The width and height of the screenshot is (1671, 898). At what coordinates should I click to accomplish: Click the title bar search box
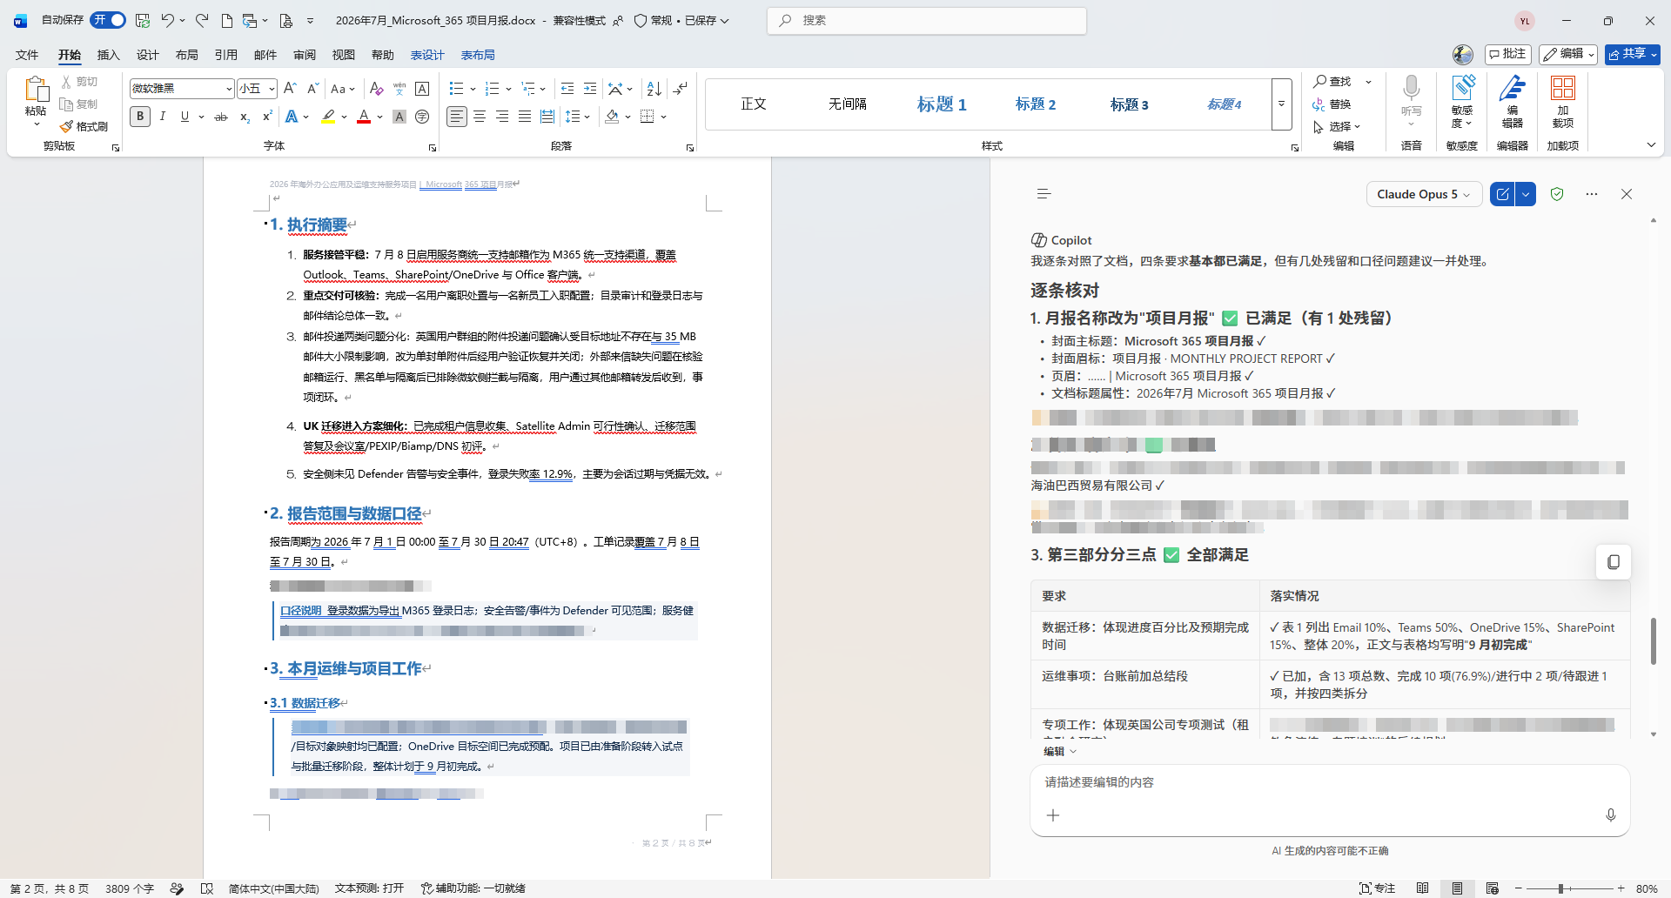click(927, 20)
